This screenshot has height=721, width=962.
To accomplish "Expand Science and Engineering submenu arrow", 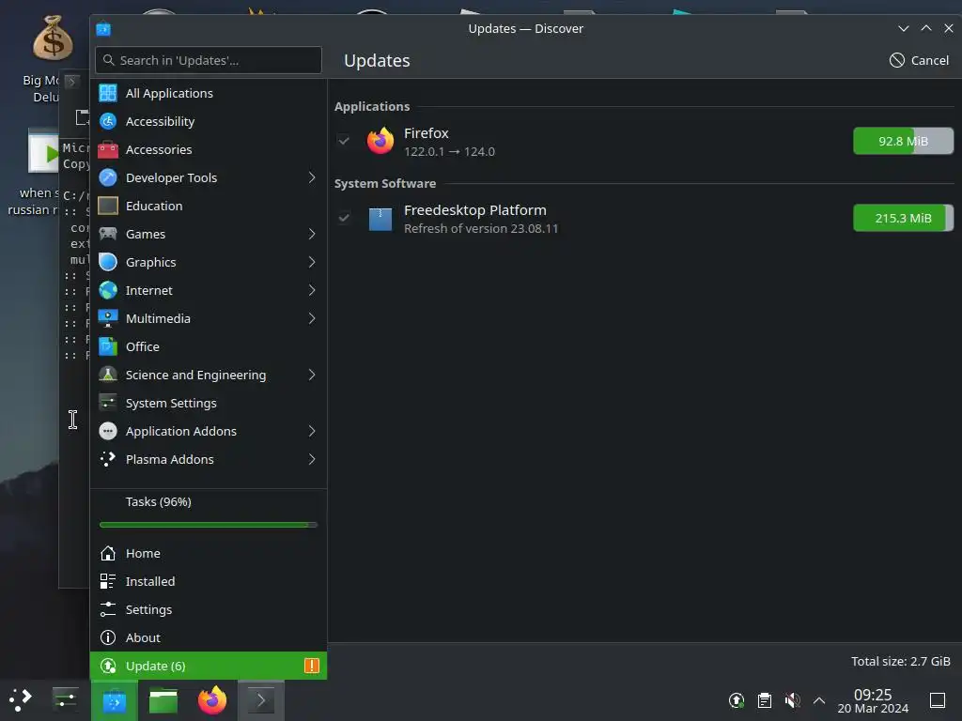I will tap(312, 376).
